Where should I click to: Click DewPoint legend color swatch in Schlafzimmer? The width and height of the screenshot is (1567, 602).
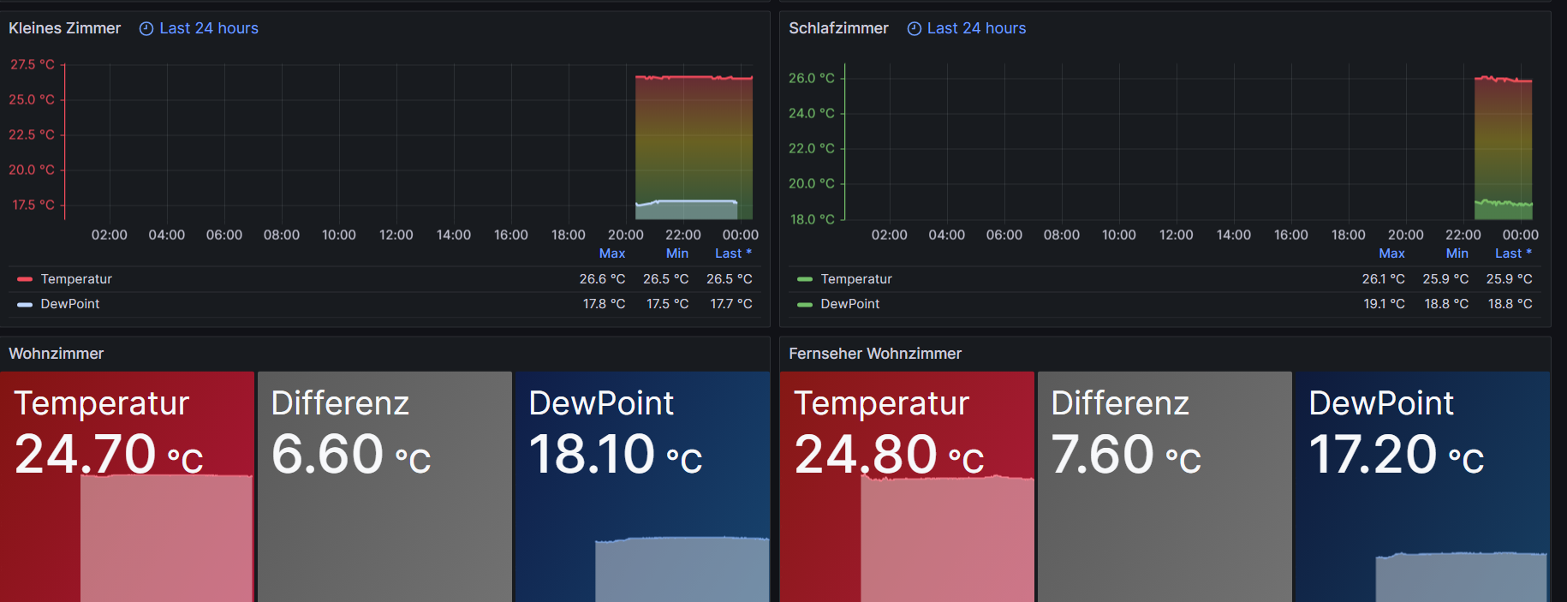tap(805, 304)
